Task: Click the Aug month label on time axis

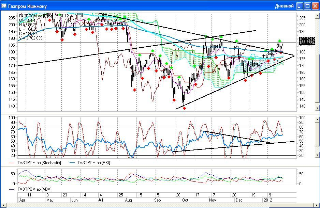Action: click(x=128, y=200)
